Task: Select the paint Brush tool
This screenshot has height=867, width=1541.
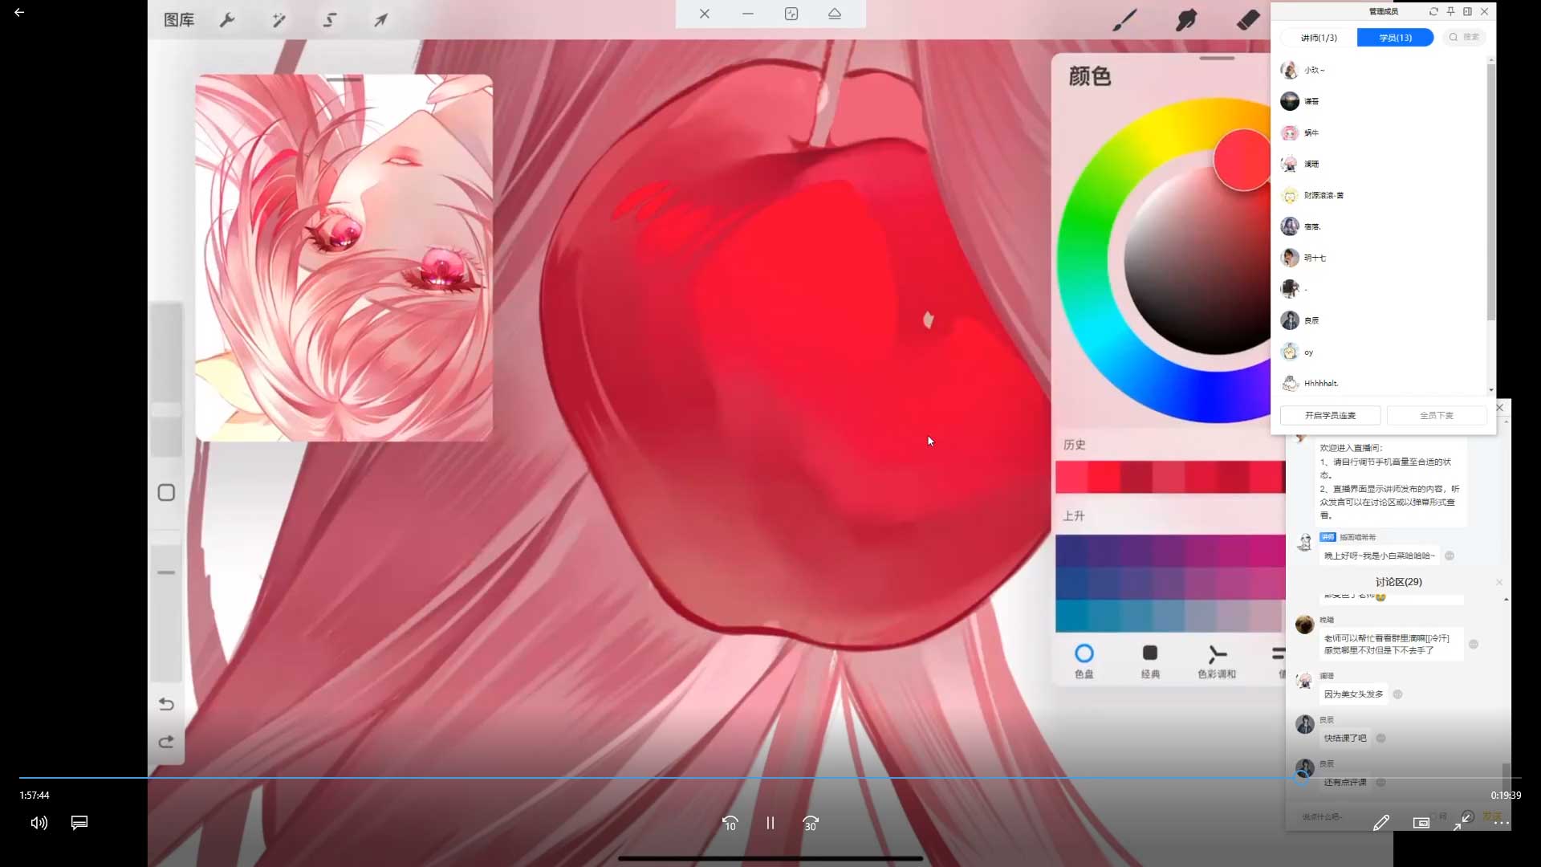Action: (x=1124, y=20)
